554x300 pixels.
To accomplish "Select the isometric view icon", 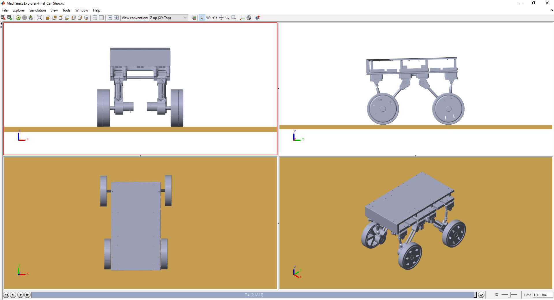I will click(86, 18).
